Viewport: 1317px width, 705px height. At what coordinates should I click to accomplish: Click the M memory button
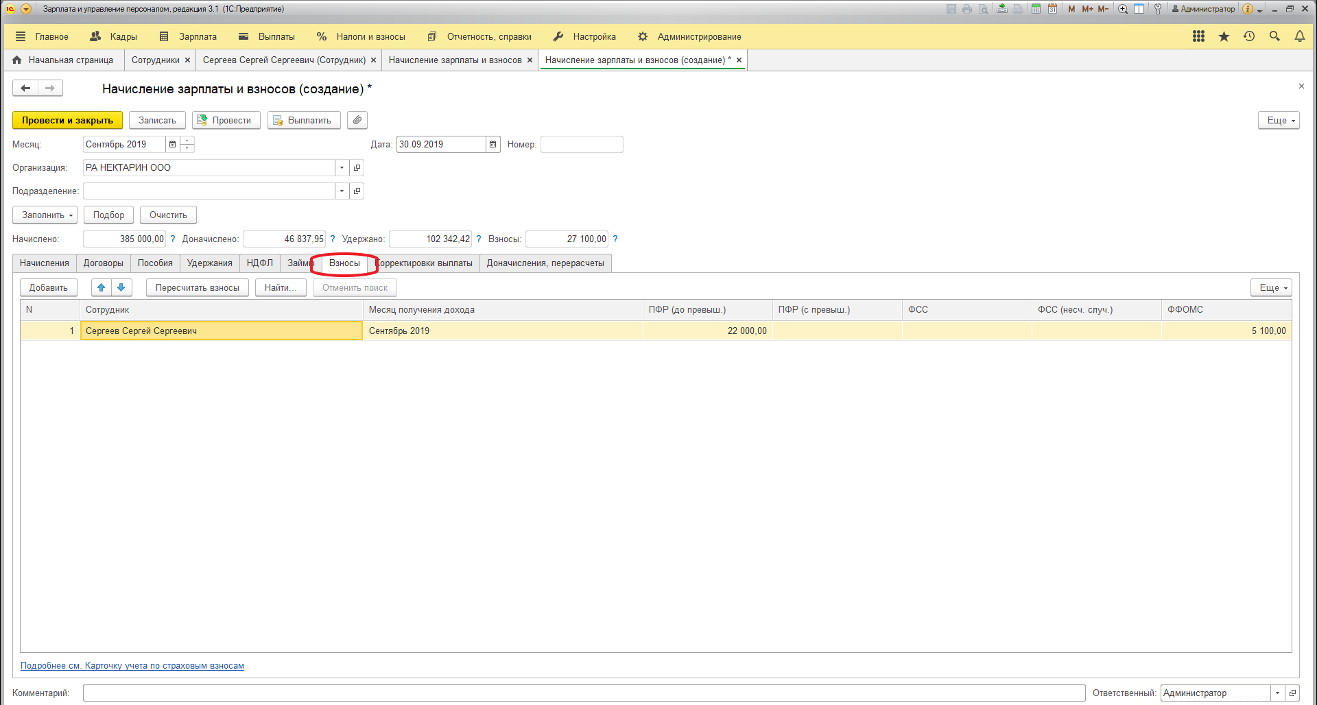pyautogui.click(x=1071, y=9)
